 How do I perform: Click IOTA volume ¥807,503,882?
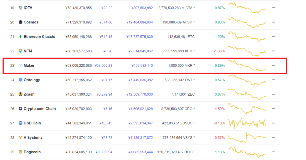pyautogui.click(x=142, y=8)
